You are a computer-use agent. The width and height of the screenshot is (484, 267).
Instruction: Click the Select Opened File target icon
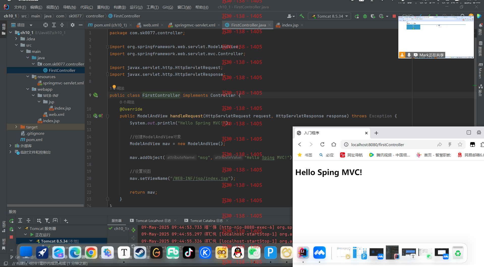coord(45,25)
